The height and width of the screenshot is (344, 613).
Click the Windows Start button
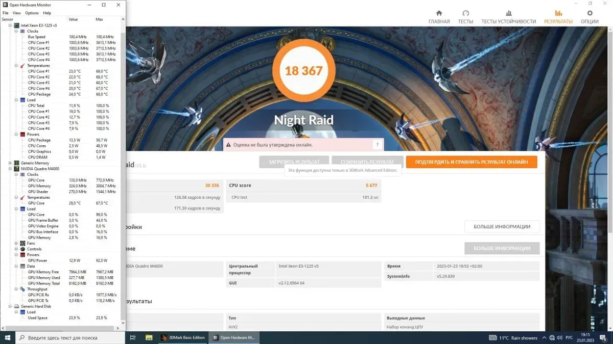(x=8, y=337)
